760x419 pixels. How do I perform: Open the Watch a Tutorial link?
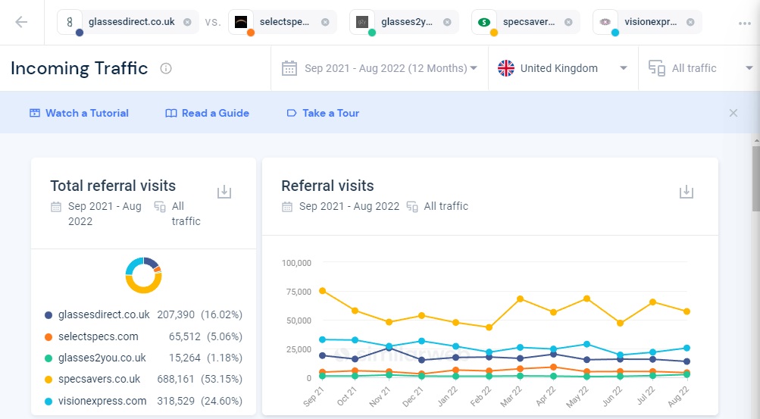pyautogui.click(x=79, y=113)
